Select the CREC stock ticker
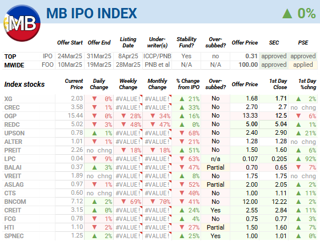Screen dimensions: 320x245 pyautogui.click(x=12, y=107)
